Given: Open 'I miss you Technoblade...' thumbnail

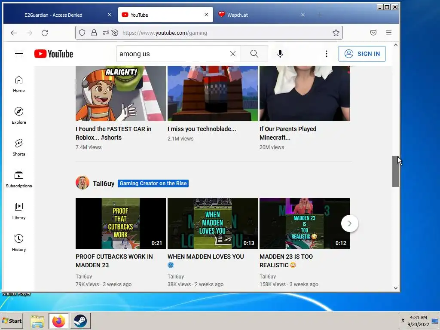Looking at the screenshot, I should coord(213,93).
